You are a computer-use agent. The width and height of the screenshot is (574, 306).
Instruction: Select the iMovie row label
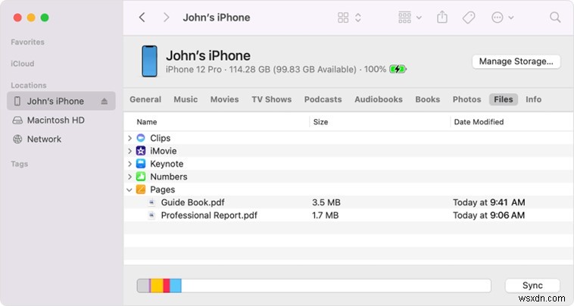click(x=164, y=151)
